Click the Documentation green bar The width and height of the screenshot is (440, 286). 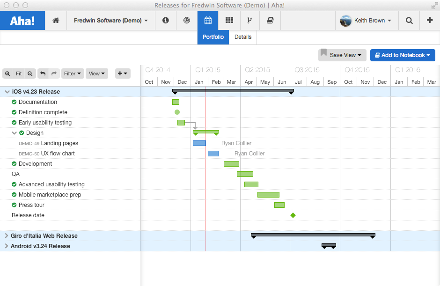tap(176, 102)
